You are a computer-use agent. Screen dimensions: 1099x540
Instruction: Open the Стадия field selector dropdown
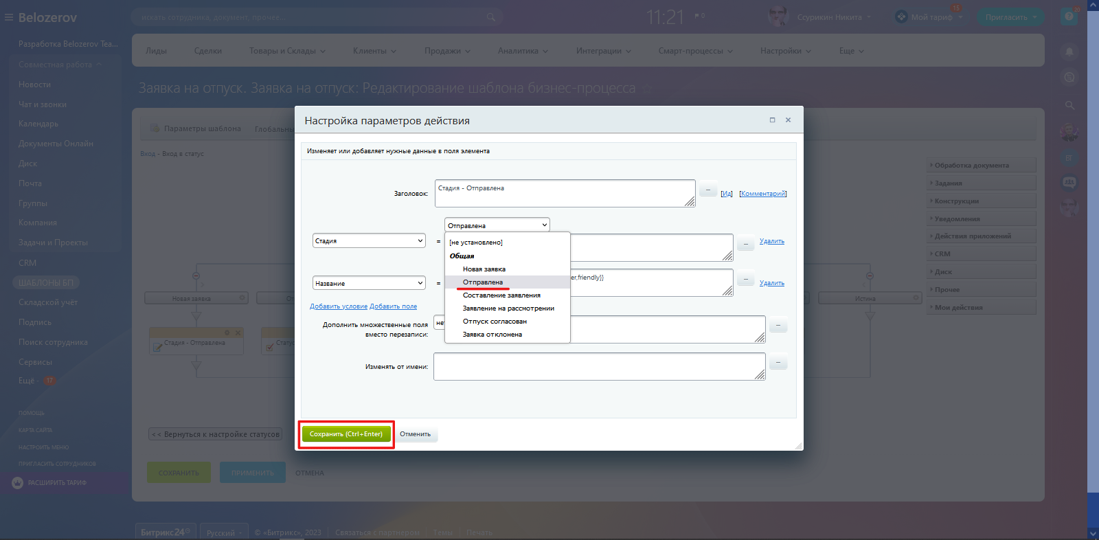(369, 241)
